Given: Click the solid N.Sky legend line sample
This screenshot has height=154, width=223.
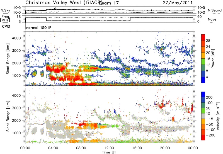Looking at the screenshot, I should coord(5,13).
